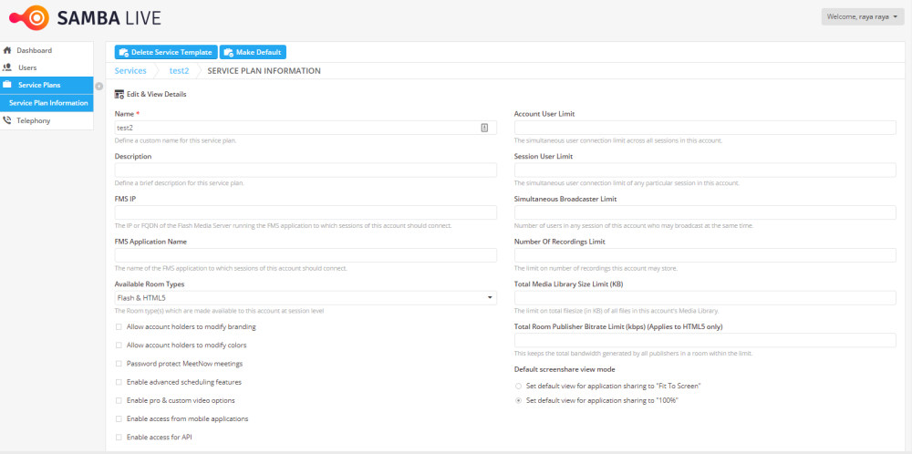This screenshot has height=454, width=912.
Task: Open the Welcome, raya raya user menu
Action: click(863, 16)
